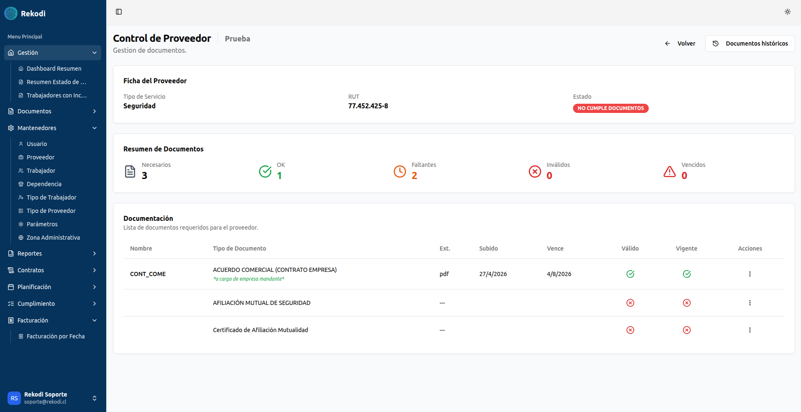Screen dimensions: 801x412
Task: Open Documentos históricos
Action: [x=750, y=44]
